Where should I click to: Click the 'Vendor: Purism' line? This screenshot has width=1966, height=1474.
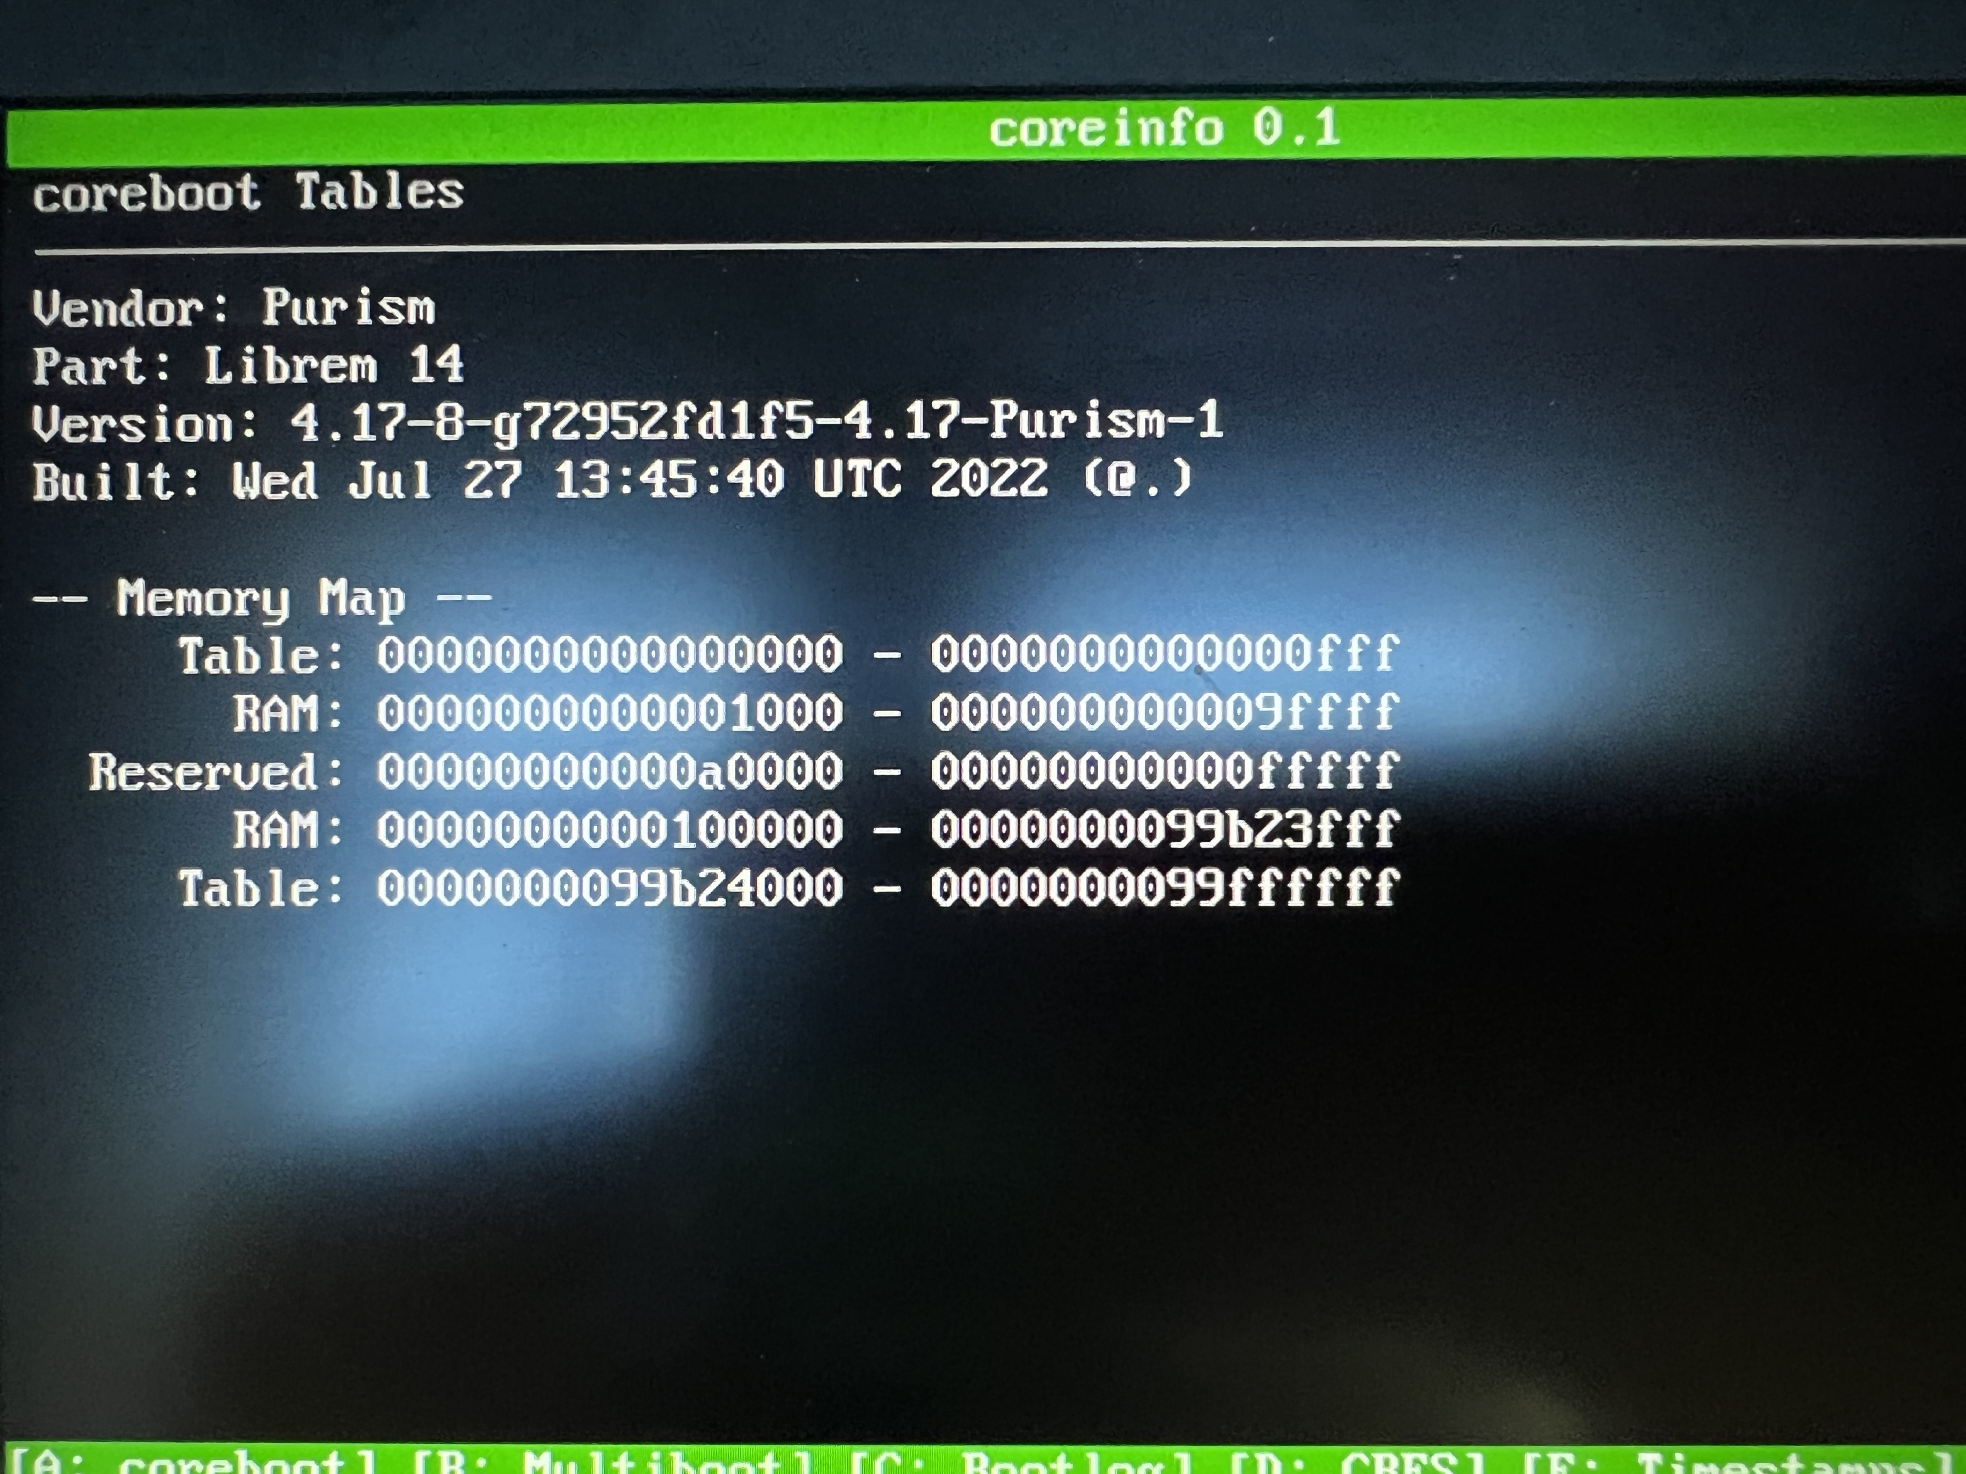(233, 308)
